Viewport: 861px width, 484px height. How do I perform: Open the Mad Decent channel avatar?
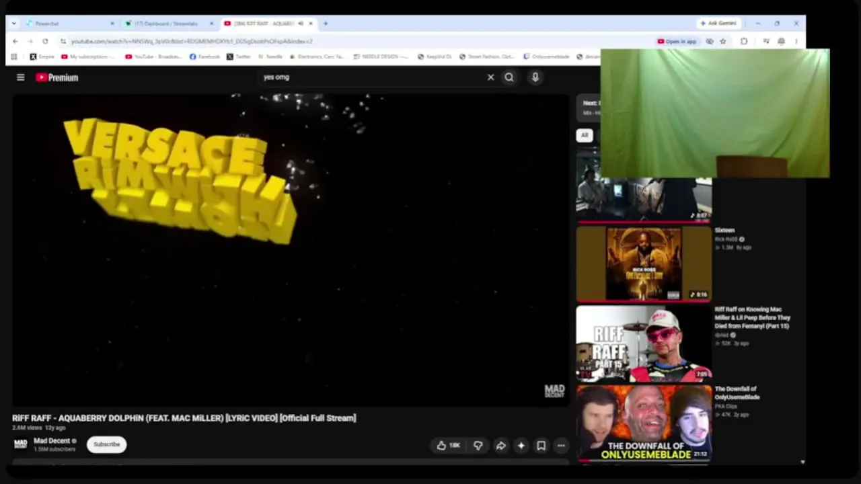pos(21,444)
